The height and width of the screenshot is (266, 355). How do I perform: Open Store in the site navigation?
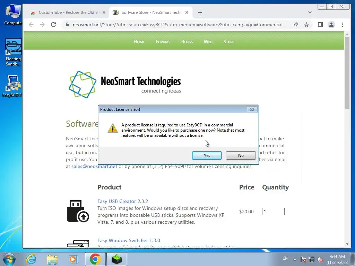(x=229, y=42)
